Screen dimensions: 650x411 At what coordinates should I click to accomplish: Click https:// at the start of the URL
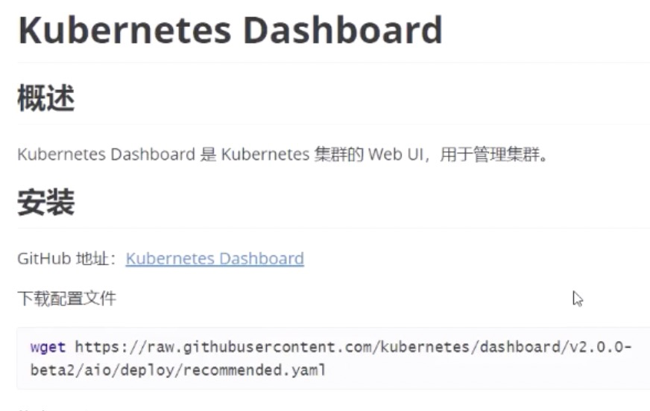(x=110, y=347)
